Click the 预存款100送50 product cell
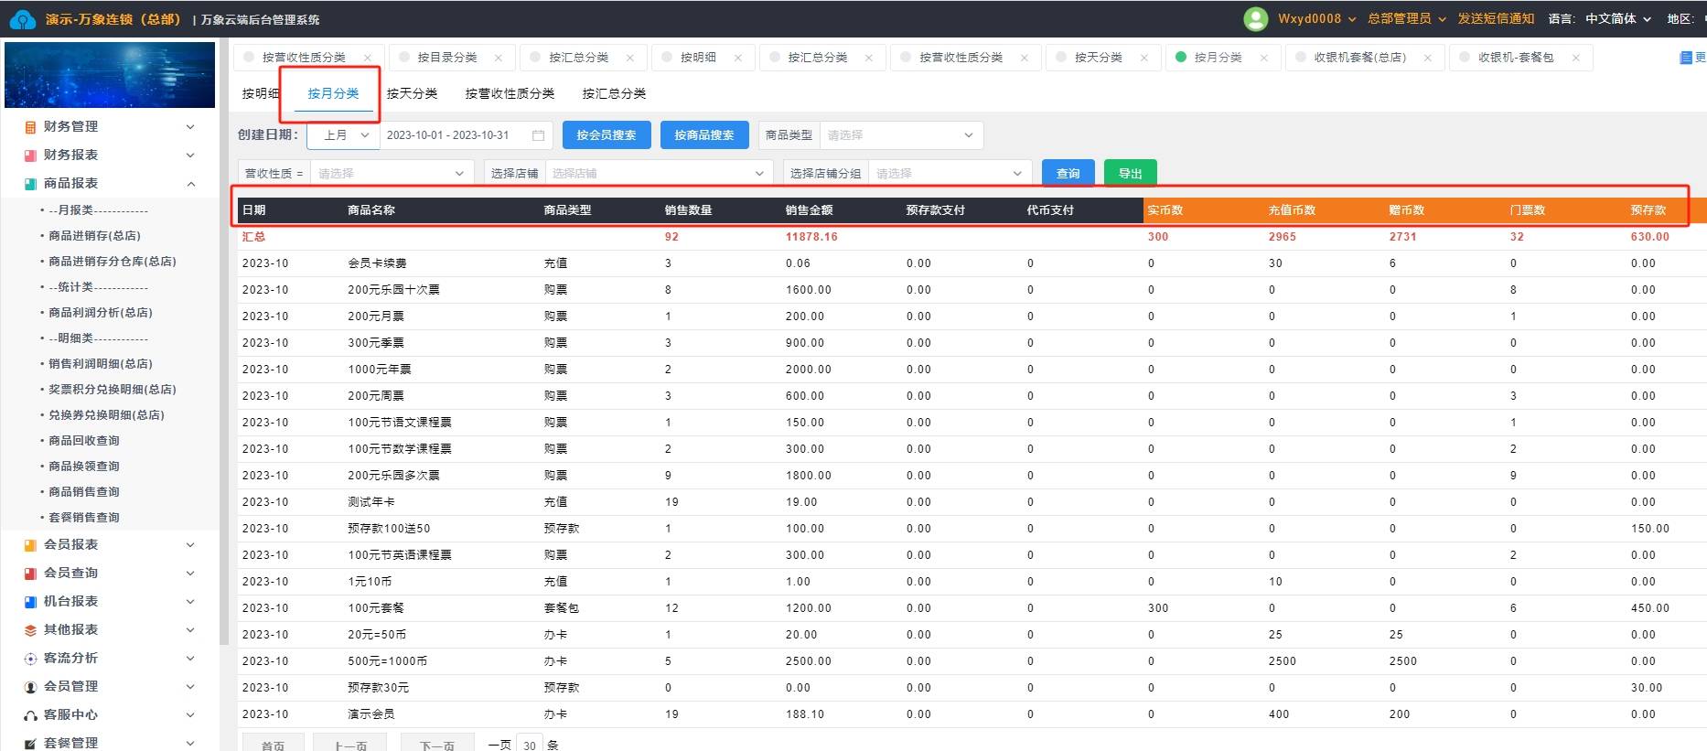Image resolution: width=1707 pixels, height=751 pixels. tap(389, 529)
